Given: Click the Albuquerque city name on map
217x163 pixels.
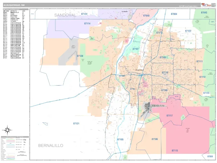Looking at the screenshot, I should click(x=139, y=70).
